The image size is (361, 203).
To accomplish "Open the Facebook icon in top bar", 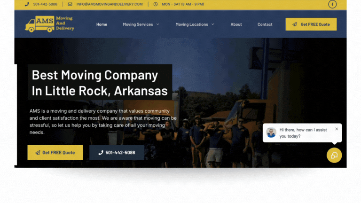I will [332, 4].
